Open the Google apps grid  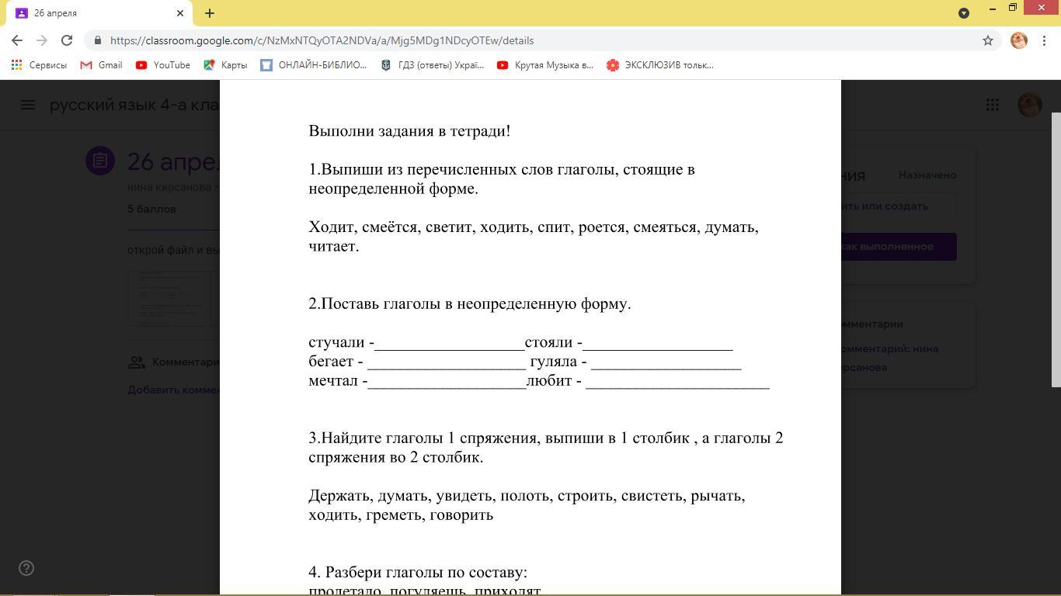point(992,104)
